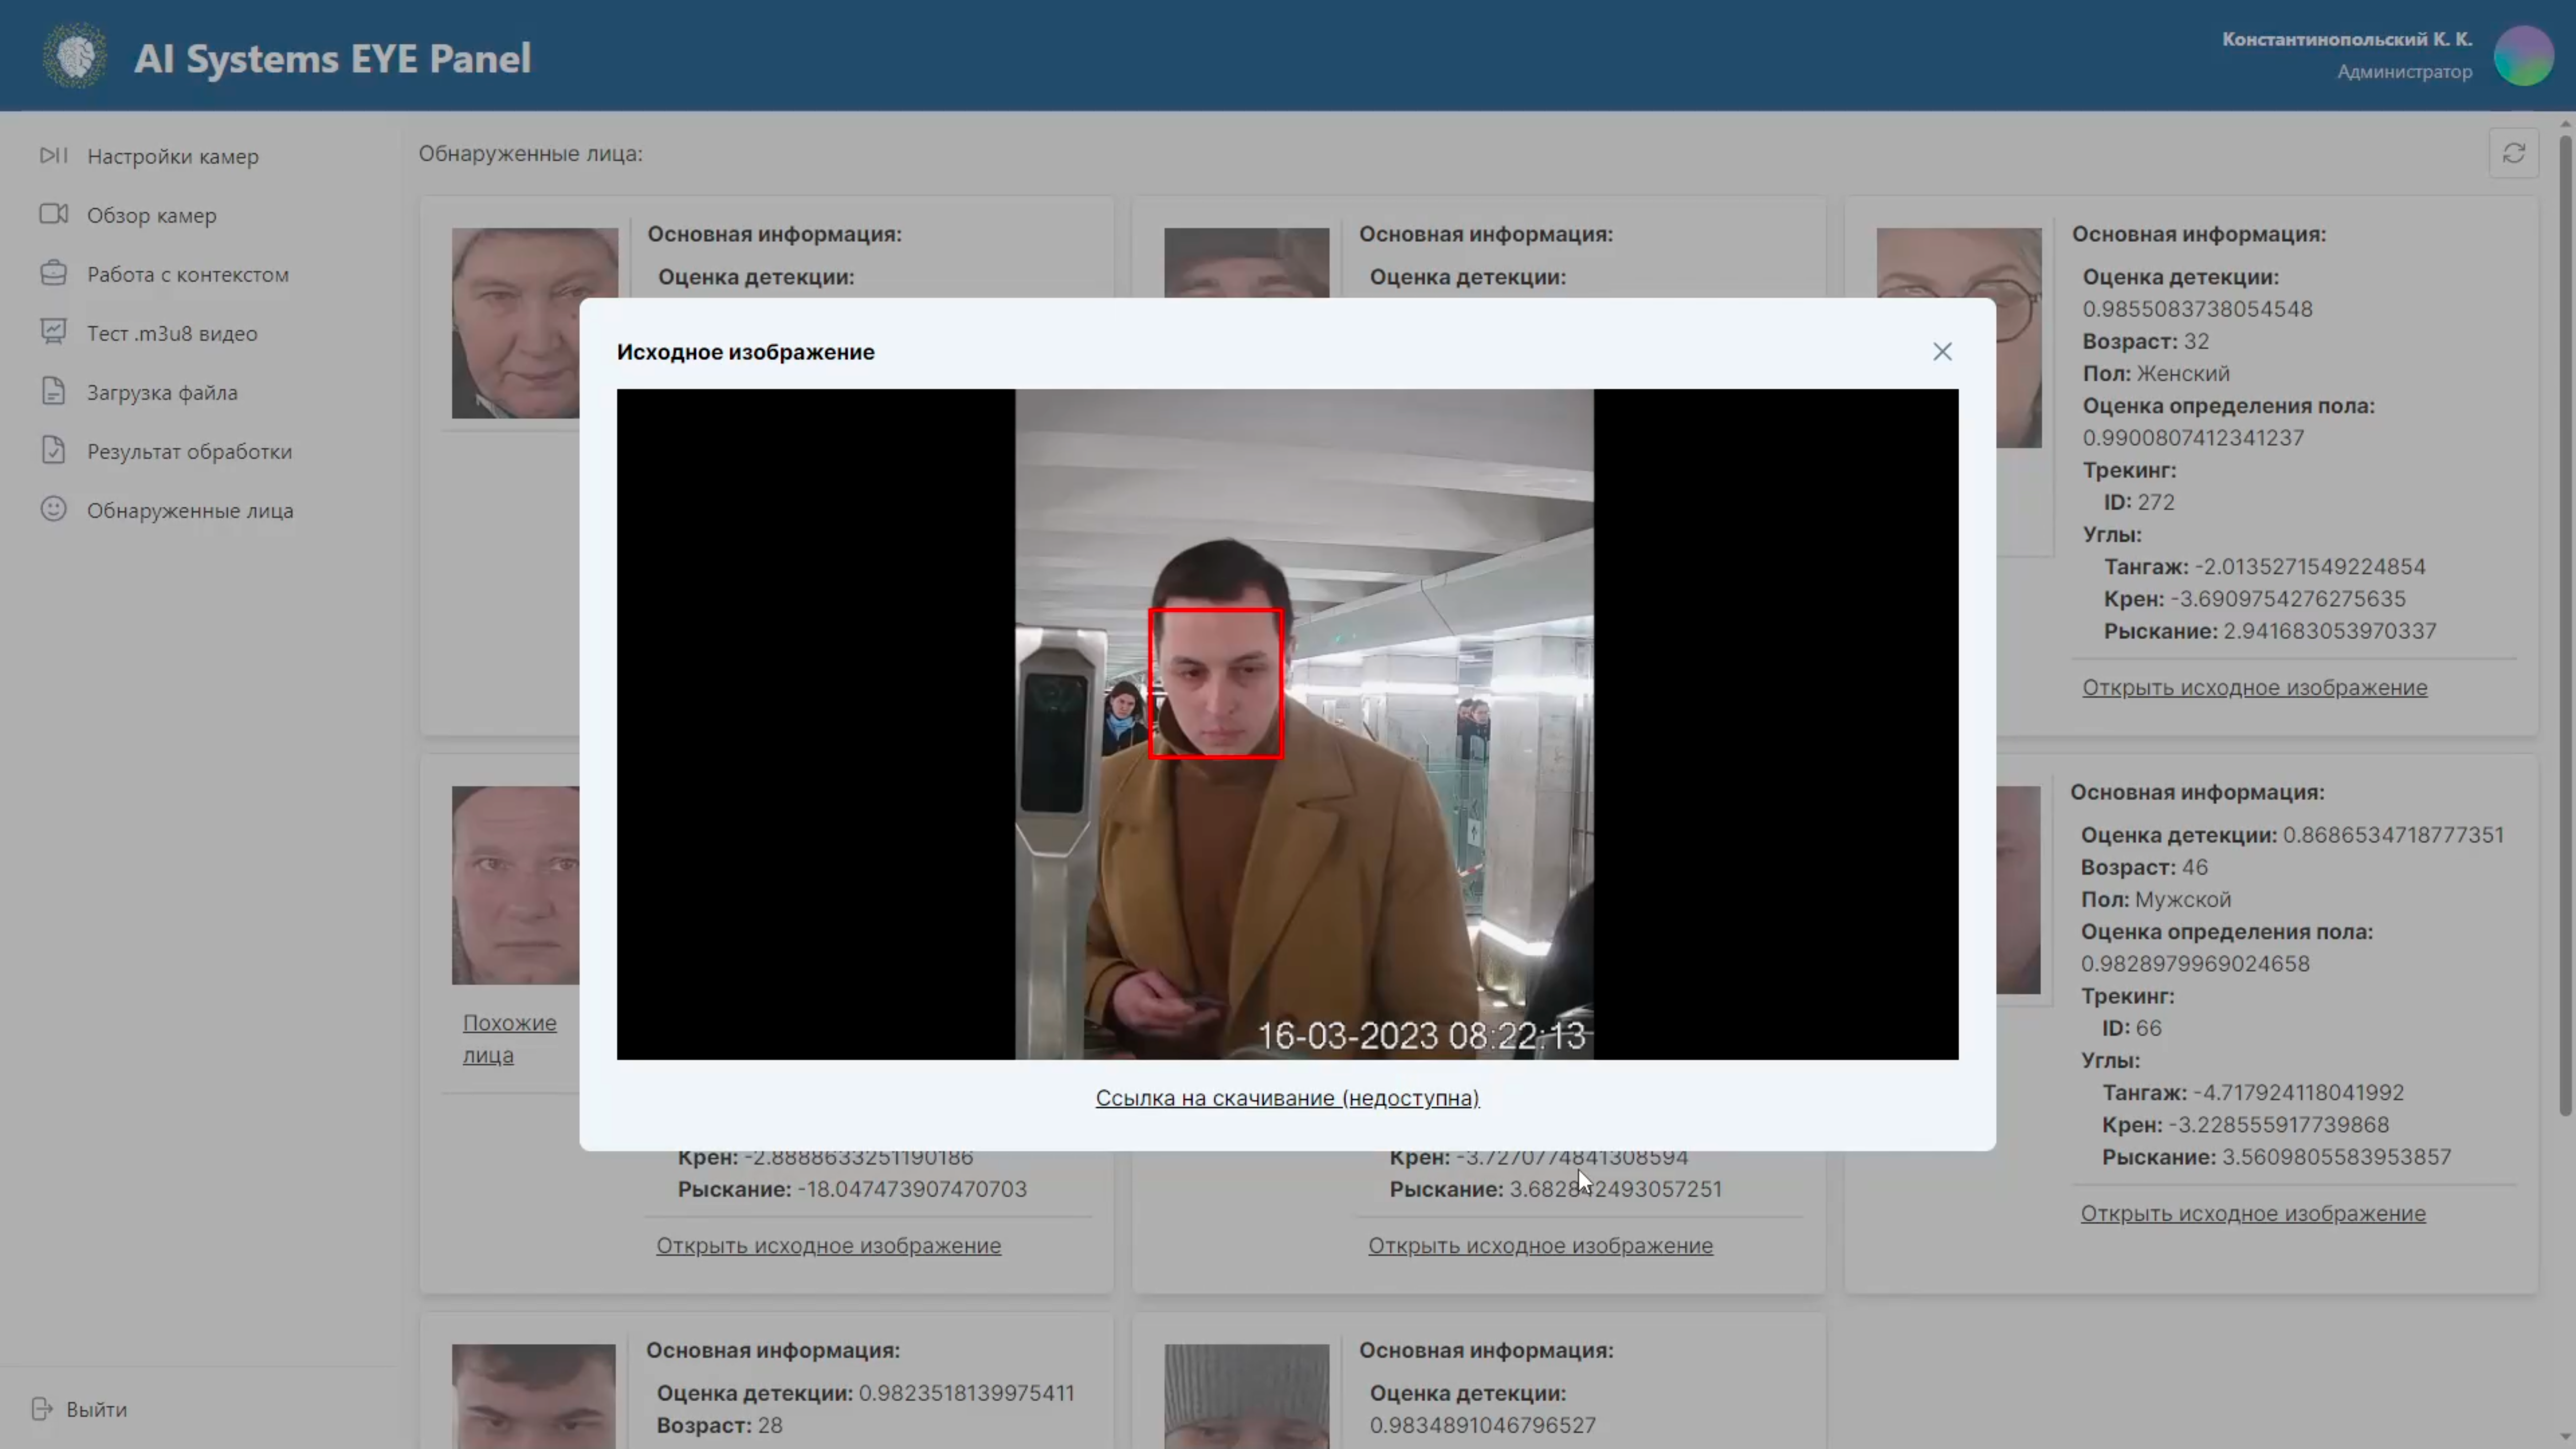Open Настройки камер menu item
Viewport: 2576px width, 1449px height.
click(172, 156)
